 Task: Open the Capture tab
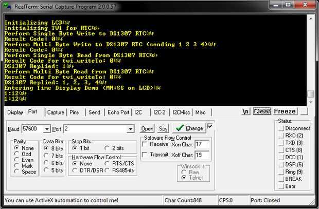56,112
